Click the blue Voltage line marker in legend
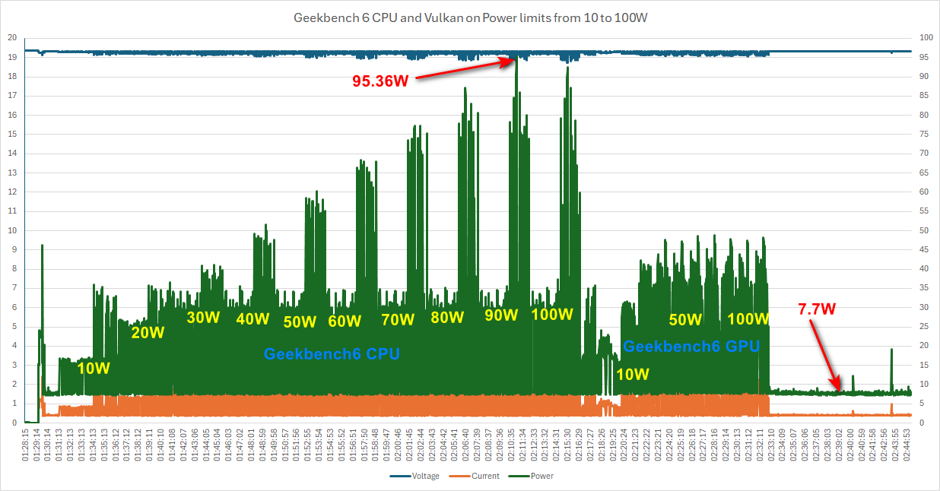This screenshot has width=940, height=491. [x=400, y=477]
